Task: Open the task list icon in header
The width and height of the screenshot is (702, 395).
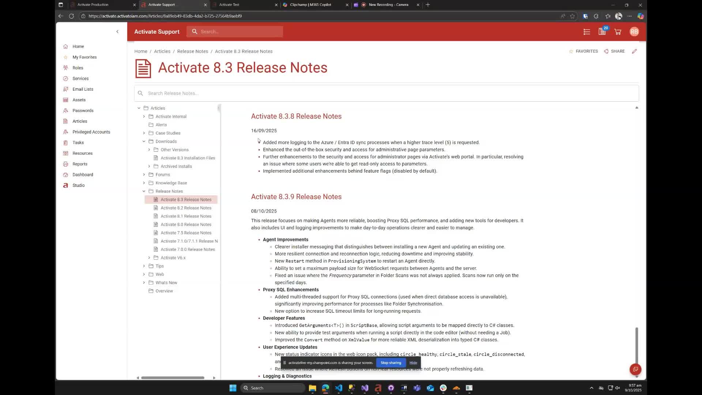Action: pyautogui.click(x=587, y=32)
